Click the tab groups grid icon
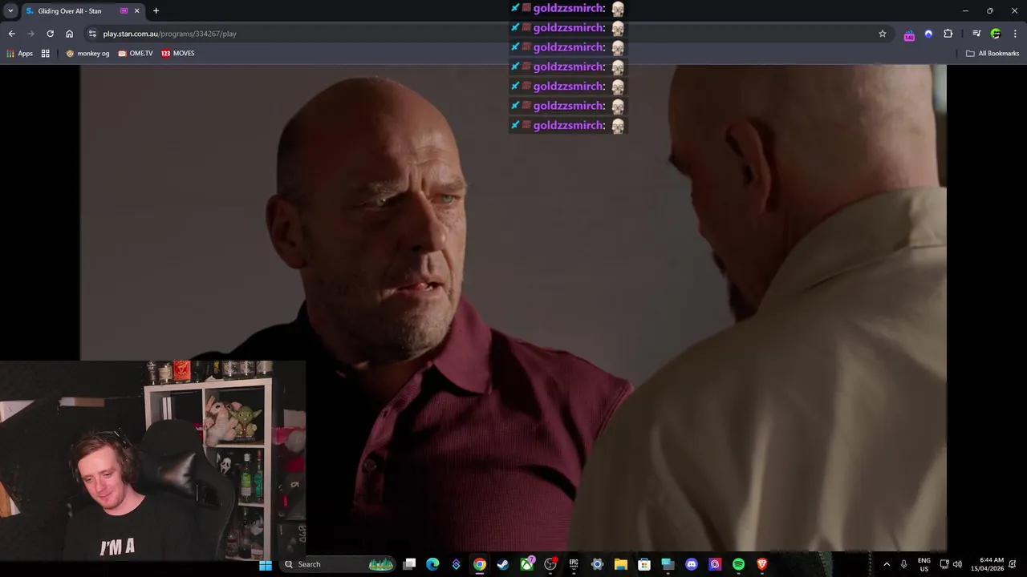Image resolution: width=1027 pixels, height=577 pixels. 46,54
